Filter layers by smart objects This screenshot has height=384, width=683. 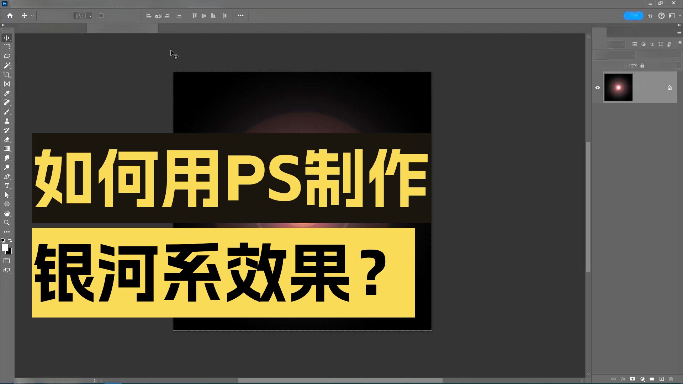click(669, 44)
